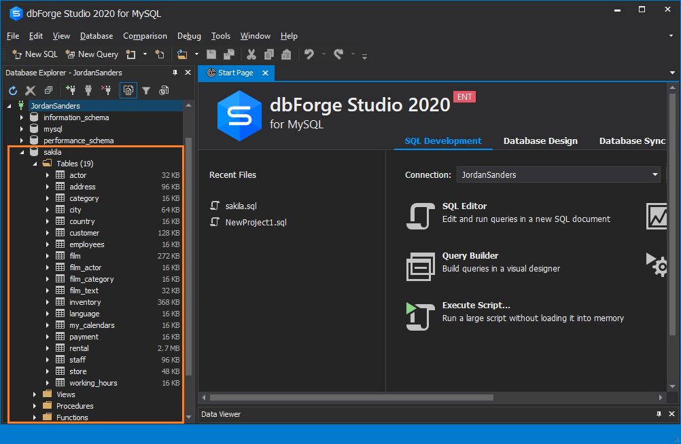Refresh the Database Explorer tree
Image resolution: width=681 pixels, height=444 pixels.
(13, 90)
